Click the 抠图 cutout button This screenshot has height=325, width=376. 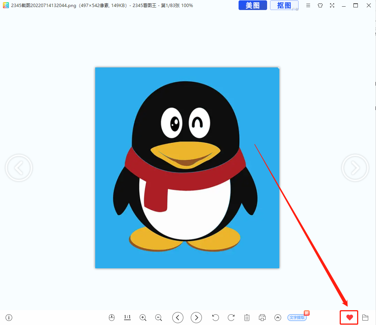pos(284,6)
